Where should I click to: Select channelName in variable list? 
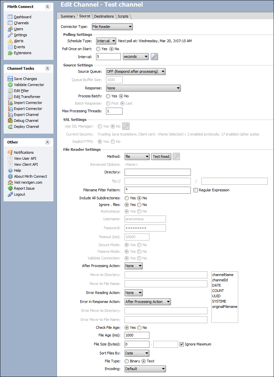click(223, 275)
